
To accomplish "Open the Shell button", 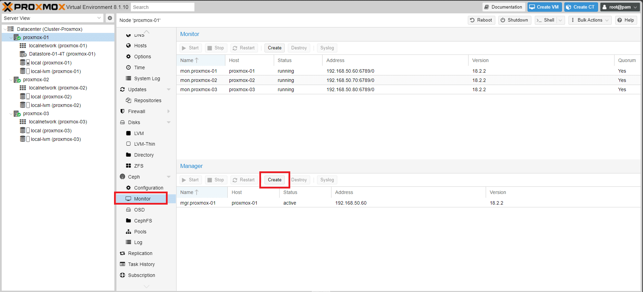I will tap(546, 20).
